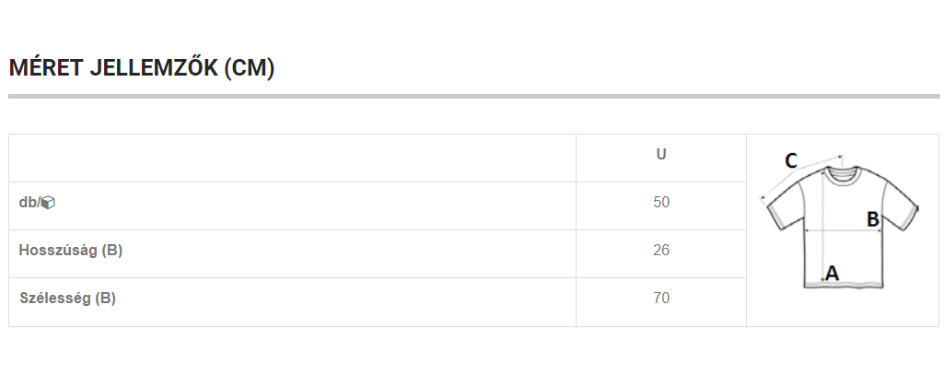Screen dimensions: 944x387
Task: Click the value 50 in the db row
Action: tap(661, 203)
